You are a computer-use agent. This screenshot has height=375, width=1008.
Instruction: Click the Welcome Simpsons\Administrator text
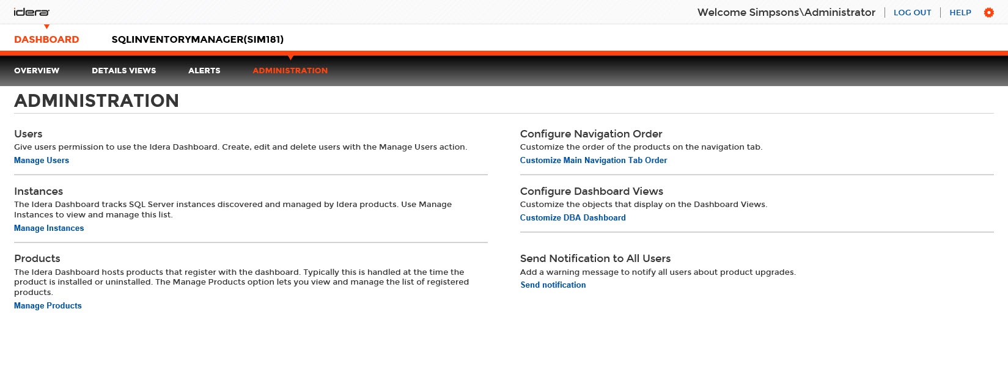click(x=786, y=13)
